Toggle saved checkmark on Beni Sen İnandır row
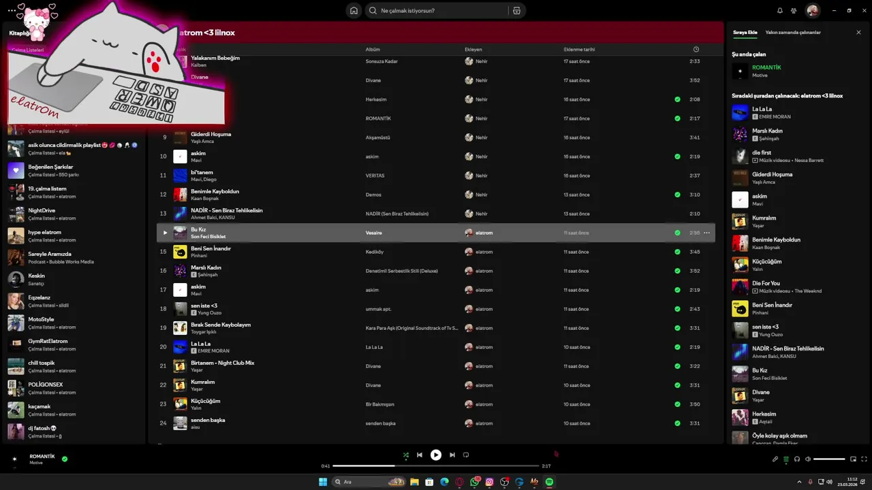 click(x=677, y=252)
